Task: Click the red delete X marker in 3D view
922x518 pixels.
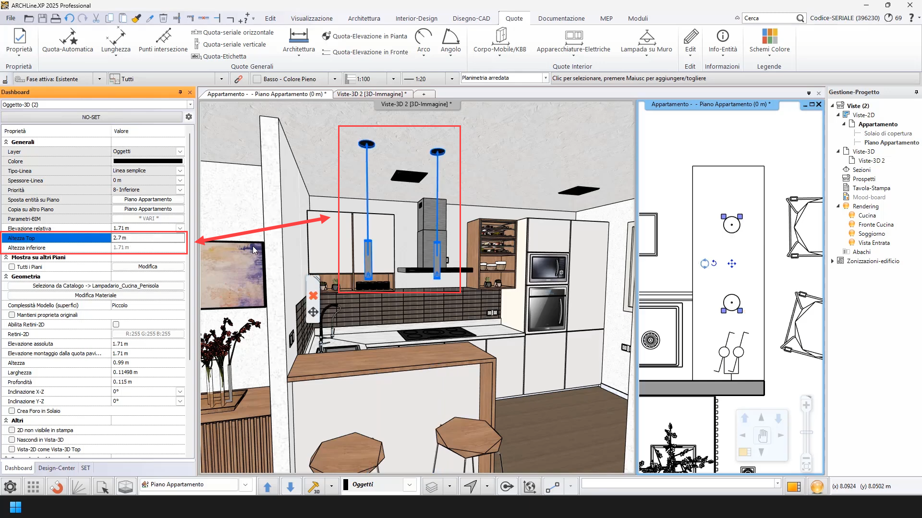Action: pyautogui.click(x=313, y=296)
